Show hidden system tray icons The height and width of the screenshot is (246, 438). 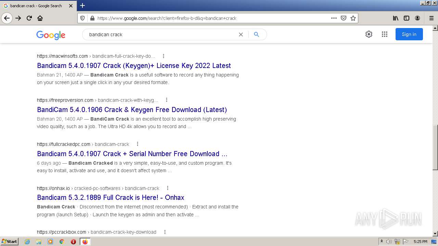pos(382,242)
